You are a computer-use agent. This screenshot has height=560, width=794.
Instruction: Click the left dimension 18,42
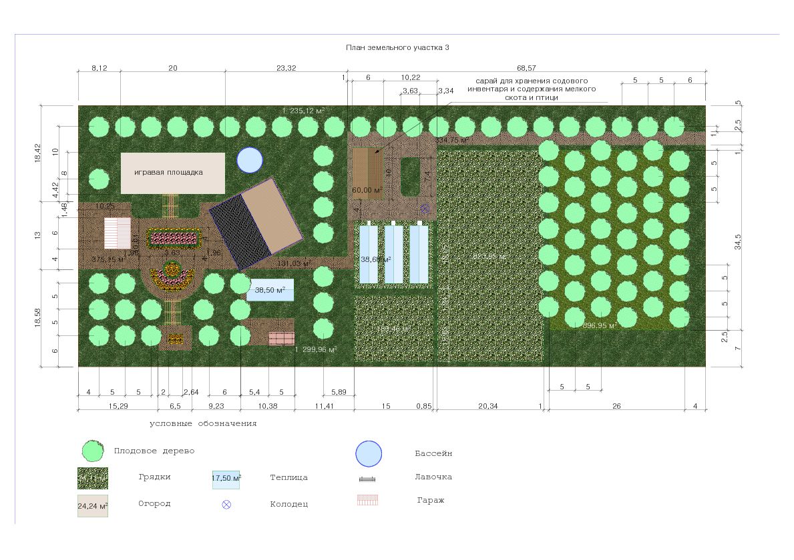[37, 153]
